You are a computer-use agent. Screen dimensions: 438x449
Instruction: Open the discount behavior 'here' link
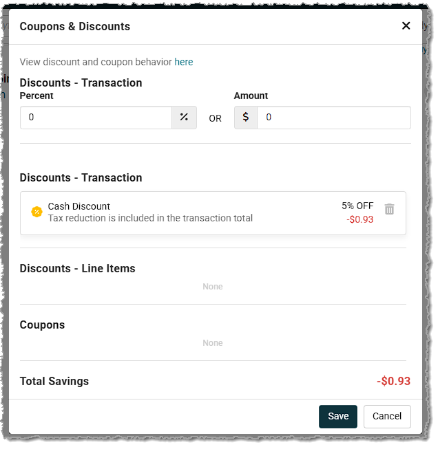[183, 62]
